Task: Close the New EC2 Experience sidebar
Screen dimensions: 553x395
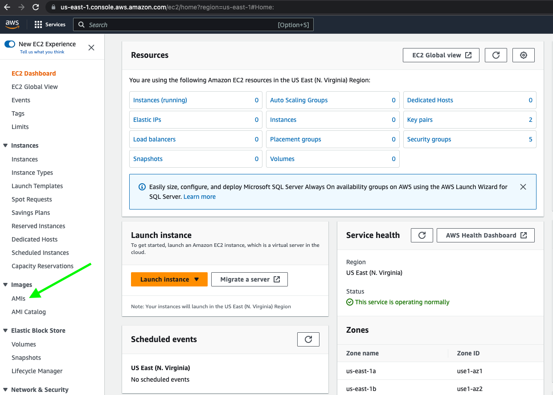Action: pos(91,48)
